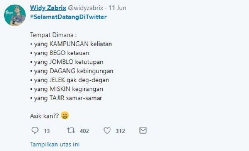The height and width of the screenshot is (151, 249).
Task: Click Tampilkan utas ini to show thread
Action: click(x=55, y=144)
